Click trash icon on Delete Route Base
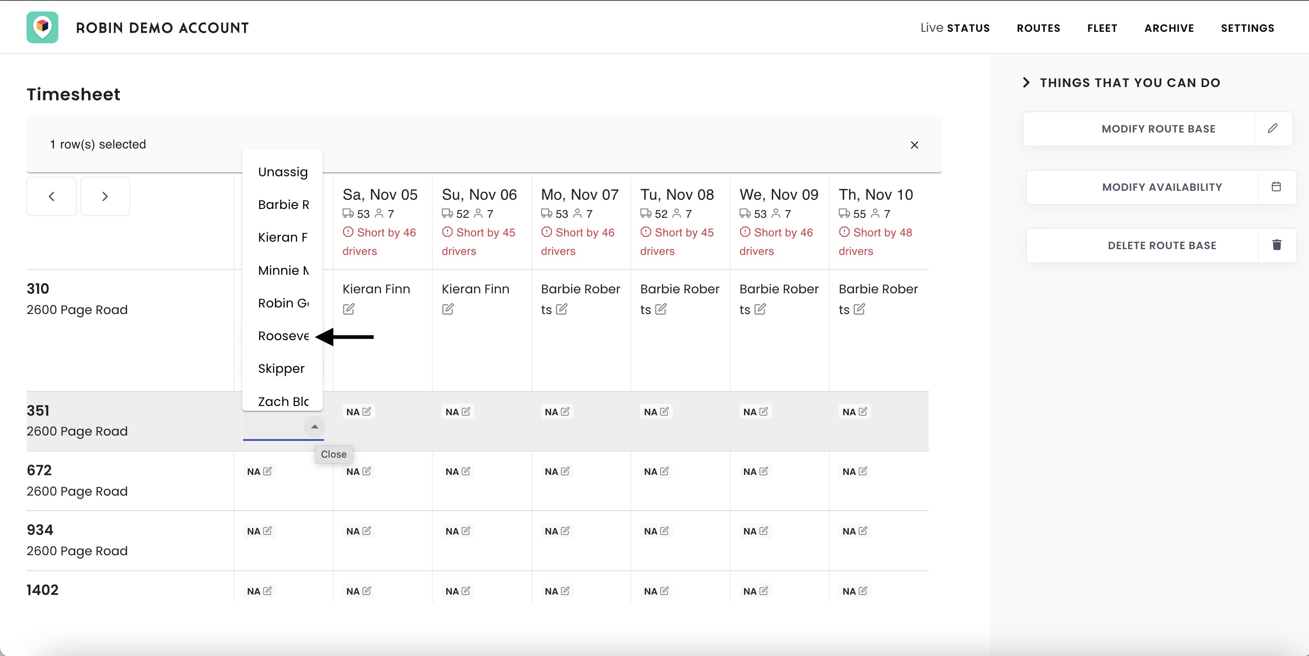Image resolution: width=1309 pixels, height=656 pixels. click(x=1276, y=245)
